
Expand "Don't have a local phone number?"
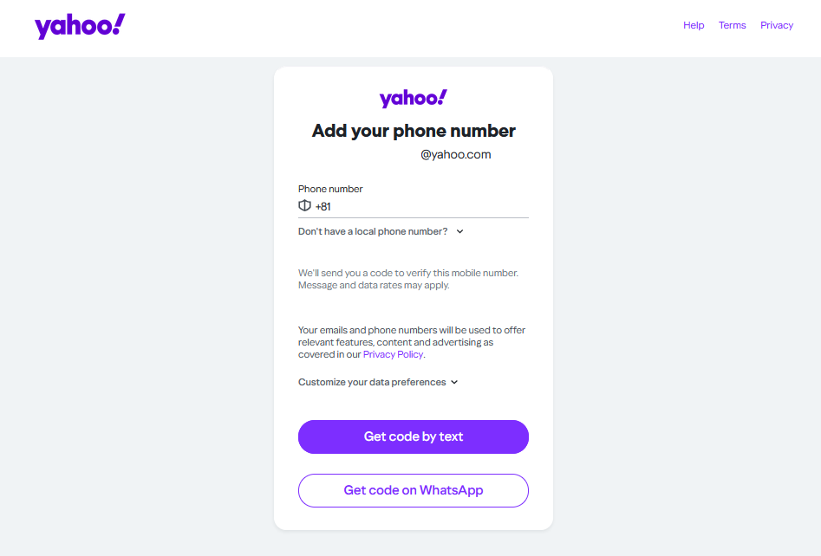coord(375,231)
